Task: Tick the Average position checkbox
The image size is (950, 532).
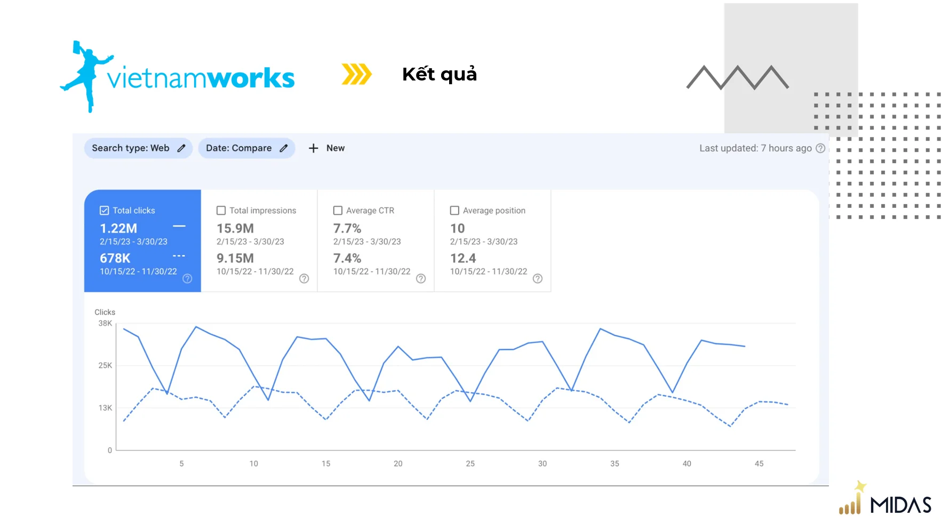Action: coord(454,211)
